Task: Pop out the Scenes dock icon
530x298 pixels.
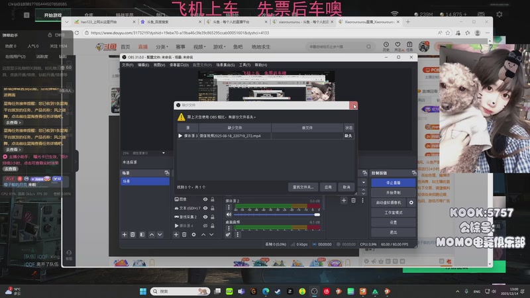Action: (x=167, y=173)
